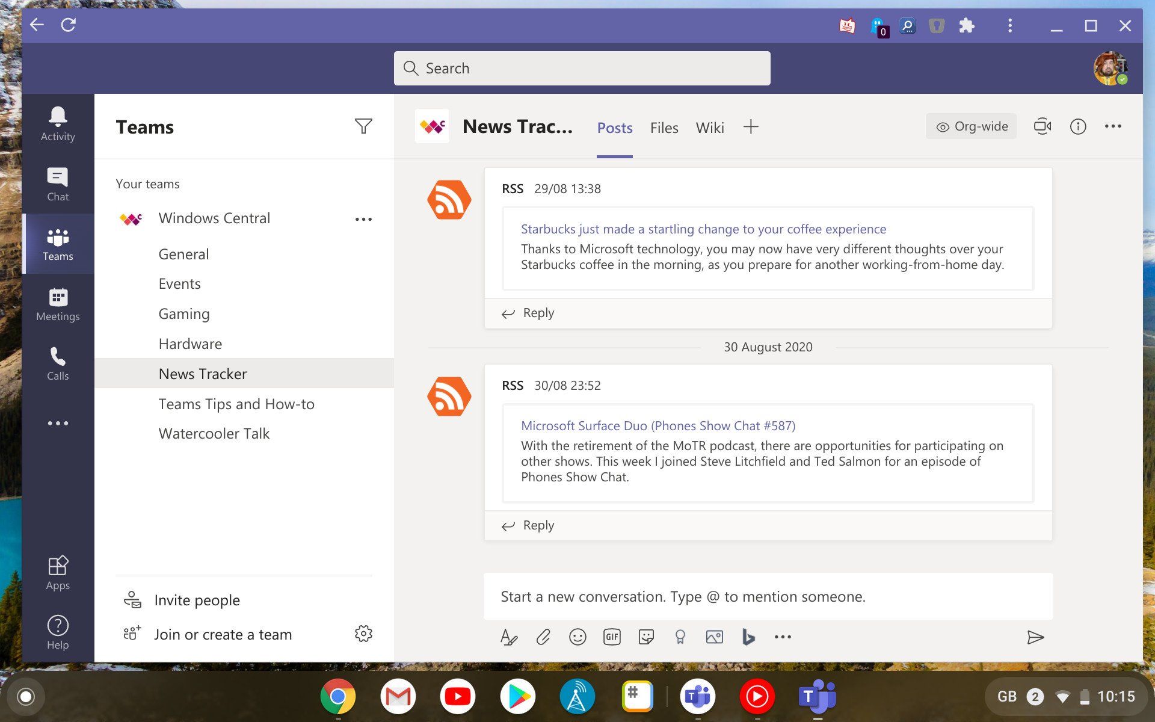Insert a GIF into the new conversation
This screenshot has height=722, width=1155.
tap(612, 636)
